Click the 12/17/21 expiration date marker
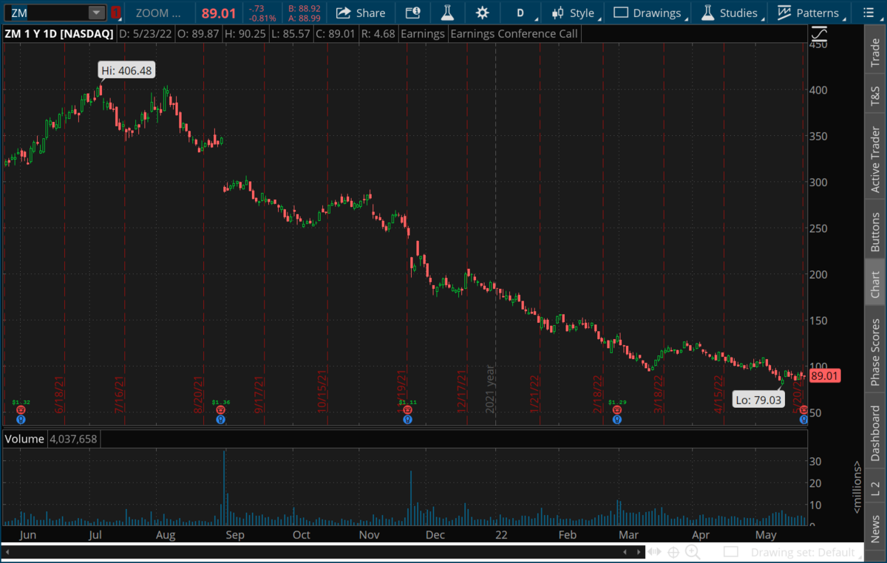The width and height of the screenshot is (887, 563). click(x=461, y=392)
